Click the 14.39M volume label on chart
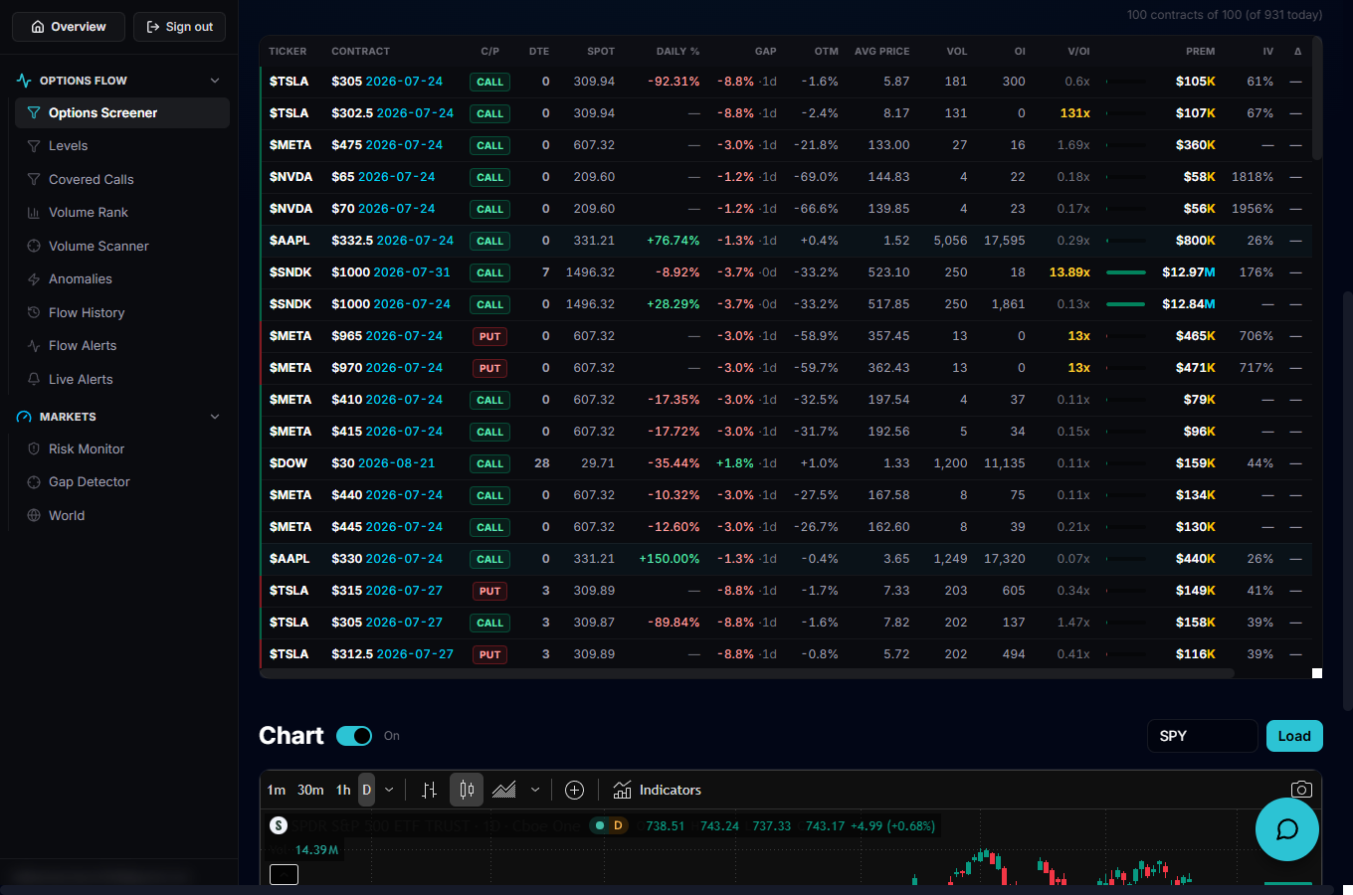The image size is (1353, 895). tap(316, 850)
